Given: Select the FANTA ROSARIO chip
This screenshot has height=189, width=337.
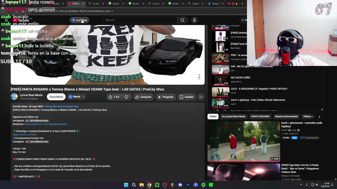Looking at the screenshot, I should click(x=260, y=117).
